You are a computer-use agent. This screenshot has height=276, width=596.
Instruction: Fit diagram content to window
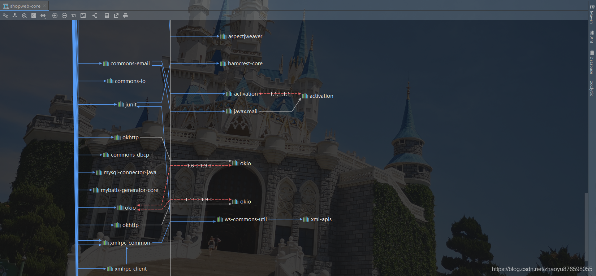(x=83, y=16)
